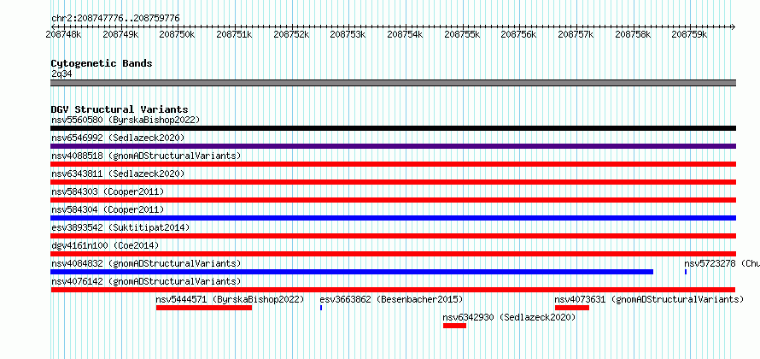The height and width of the screenshot is (359, 760).
Task: Click the esv3893542 (Suktitipat2014) label
Action: [x=120, y=227]
